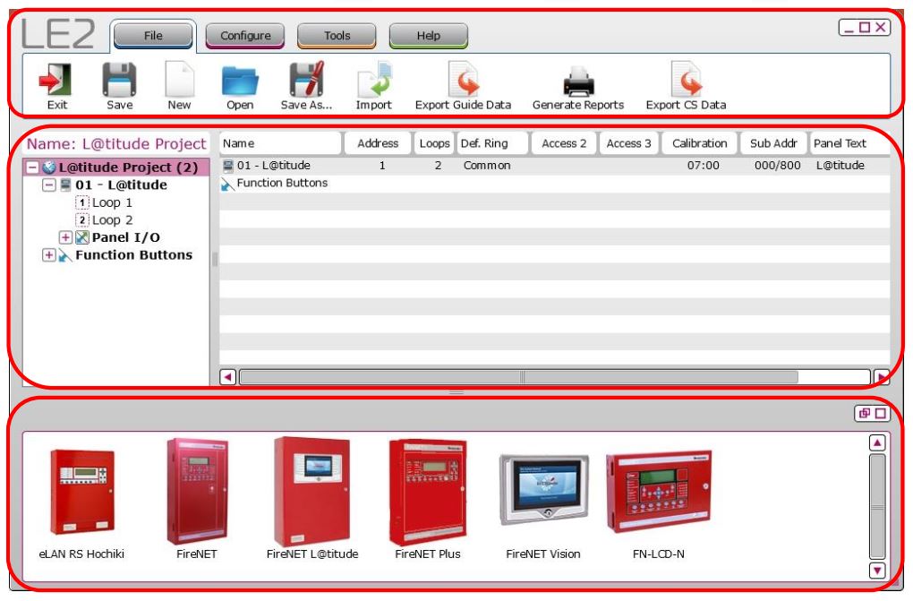Click the Name: L@titude Project label
The width and height of the screenshot is (913, 601).
coord(116,144)
